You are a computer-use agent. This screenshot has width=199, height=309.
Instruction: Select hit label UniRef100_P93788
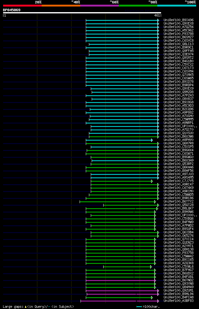pyautogui.click(x=178, y=34)
